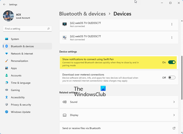Open more options for second LG webOS TV

click(x=172, y=38)
